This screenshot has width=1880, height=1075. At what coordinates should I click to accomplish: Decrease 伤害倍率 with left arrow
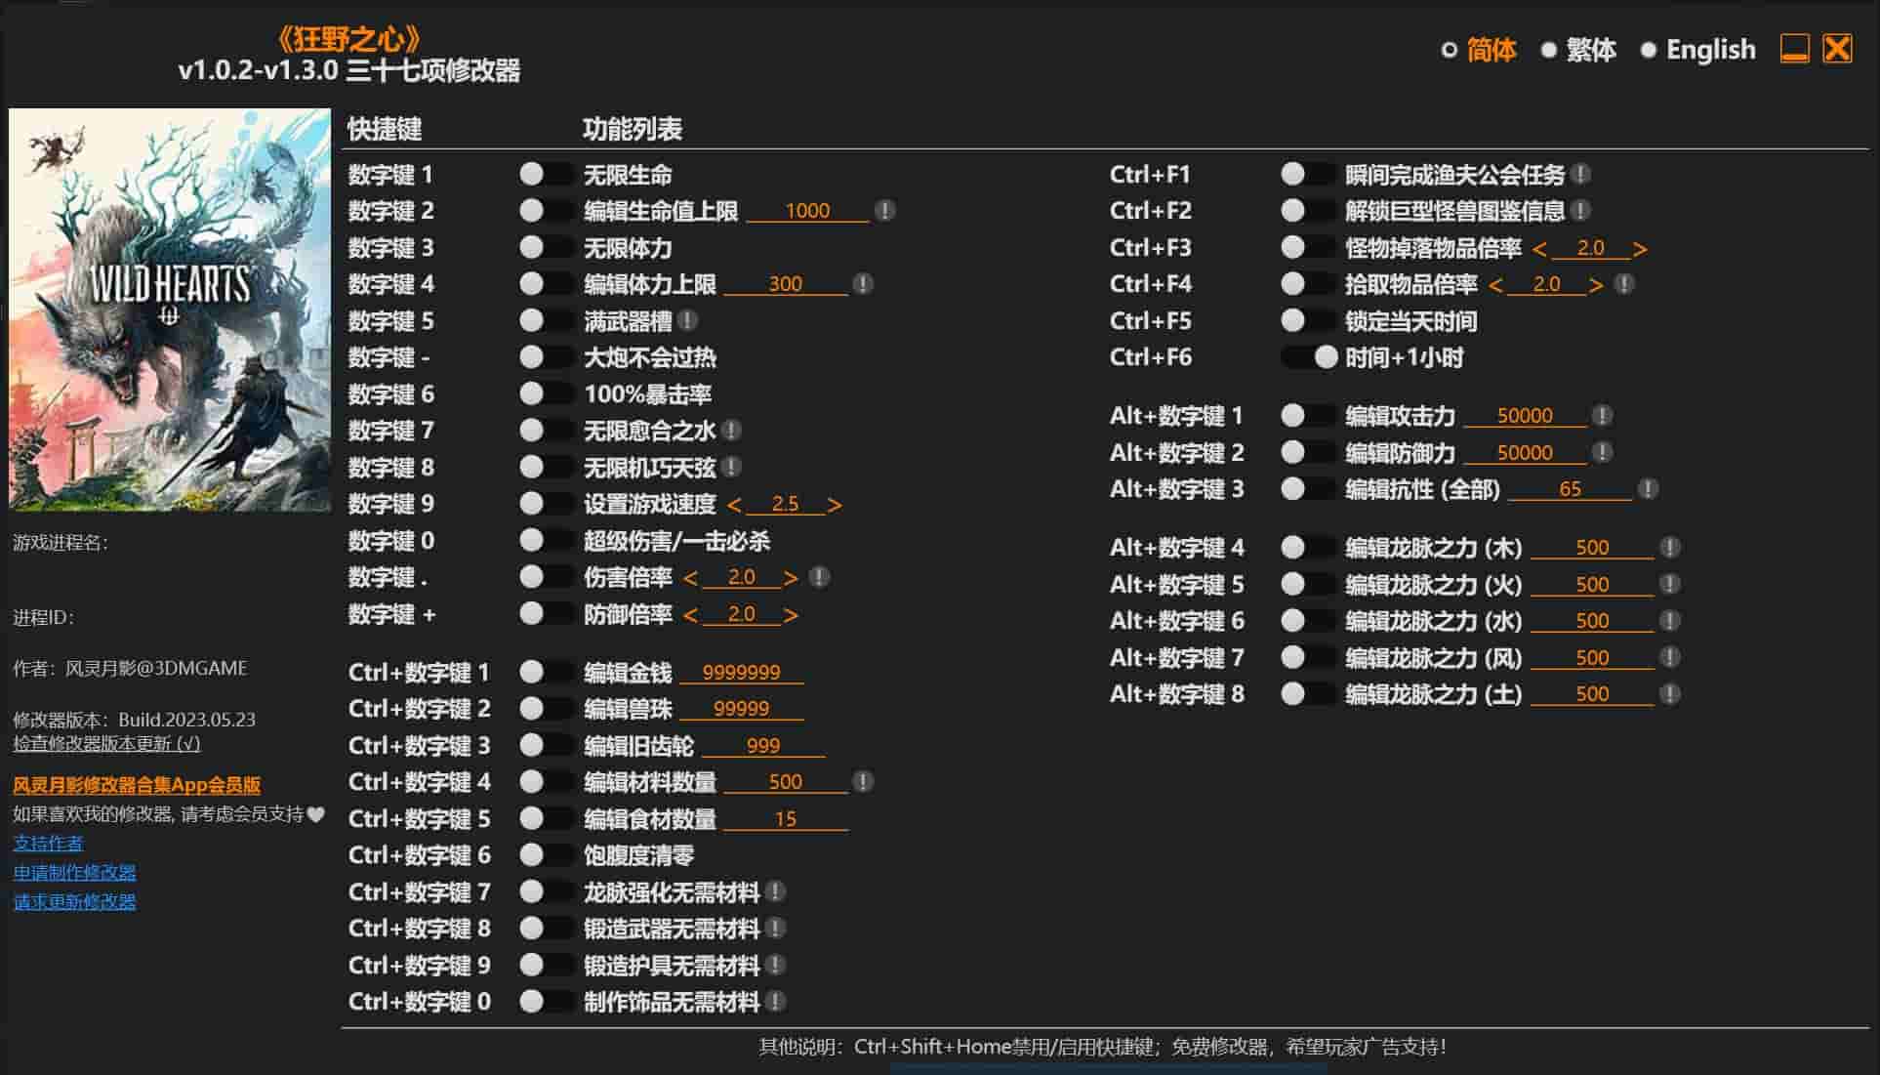(x=690, y=578)
